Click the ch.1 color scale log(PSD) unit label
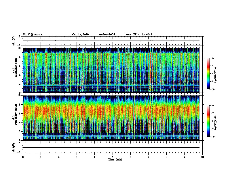 click(216, 75)
